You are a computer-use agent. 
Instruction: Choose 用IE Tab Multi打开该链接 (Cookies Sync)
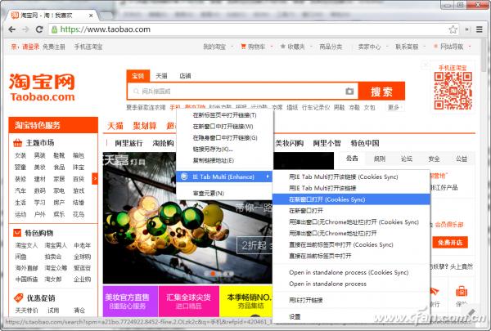[x=351, y=177]
